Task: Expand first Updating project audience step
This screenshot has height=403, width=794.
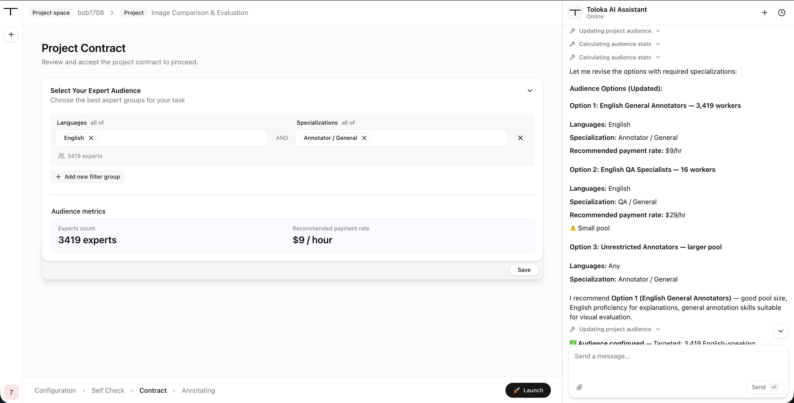Action: 615,31
